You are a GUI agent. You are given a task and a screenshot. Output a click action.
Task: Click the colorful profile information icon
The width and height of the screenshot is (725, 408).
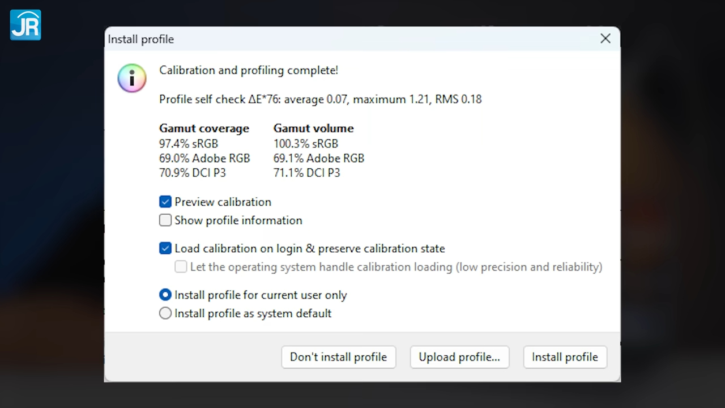point(131,78)
